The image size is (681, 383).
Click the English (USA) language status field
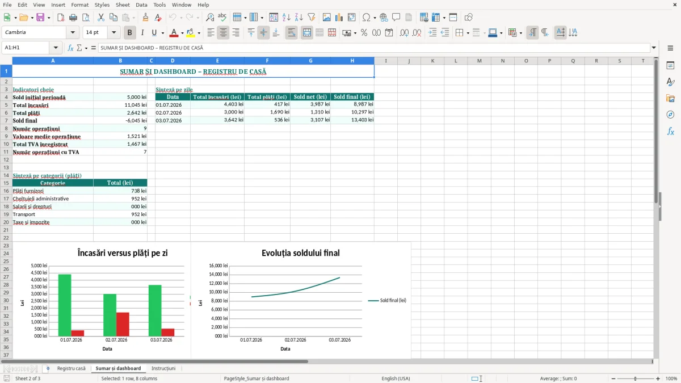click(x=396, y=378)
